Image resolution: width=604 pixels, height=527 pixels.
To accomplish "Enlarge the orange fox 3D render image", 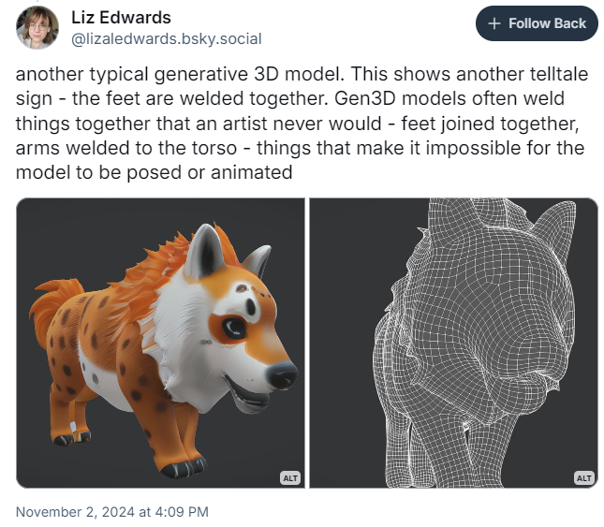I will tap(160, 343).
